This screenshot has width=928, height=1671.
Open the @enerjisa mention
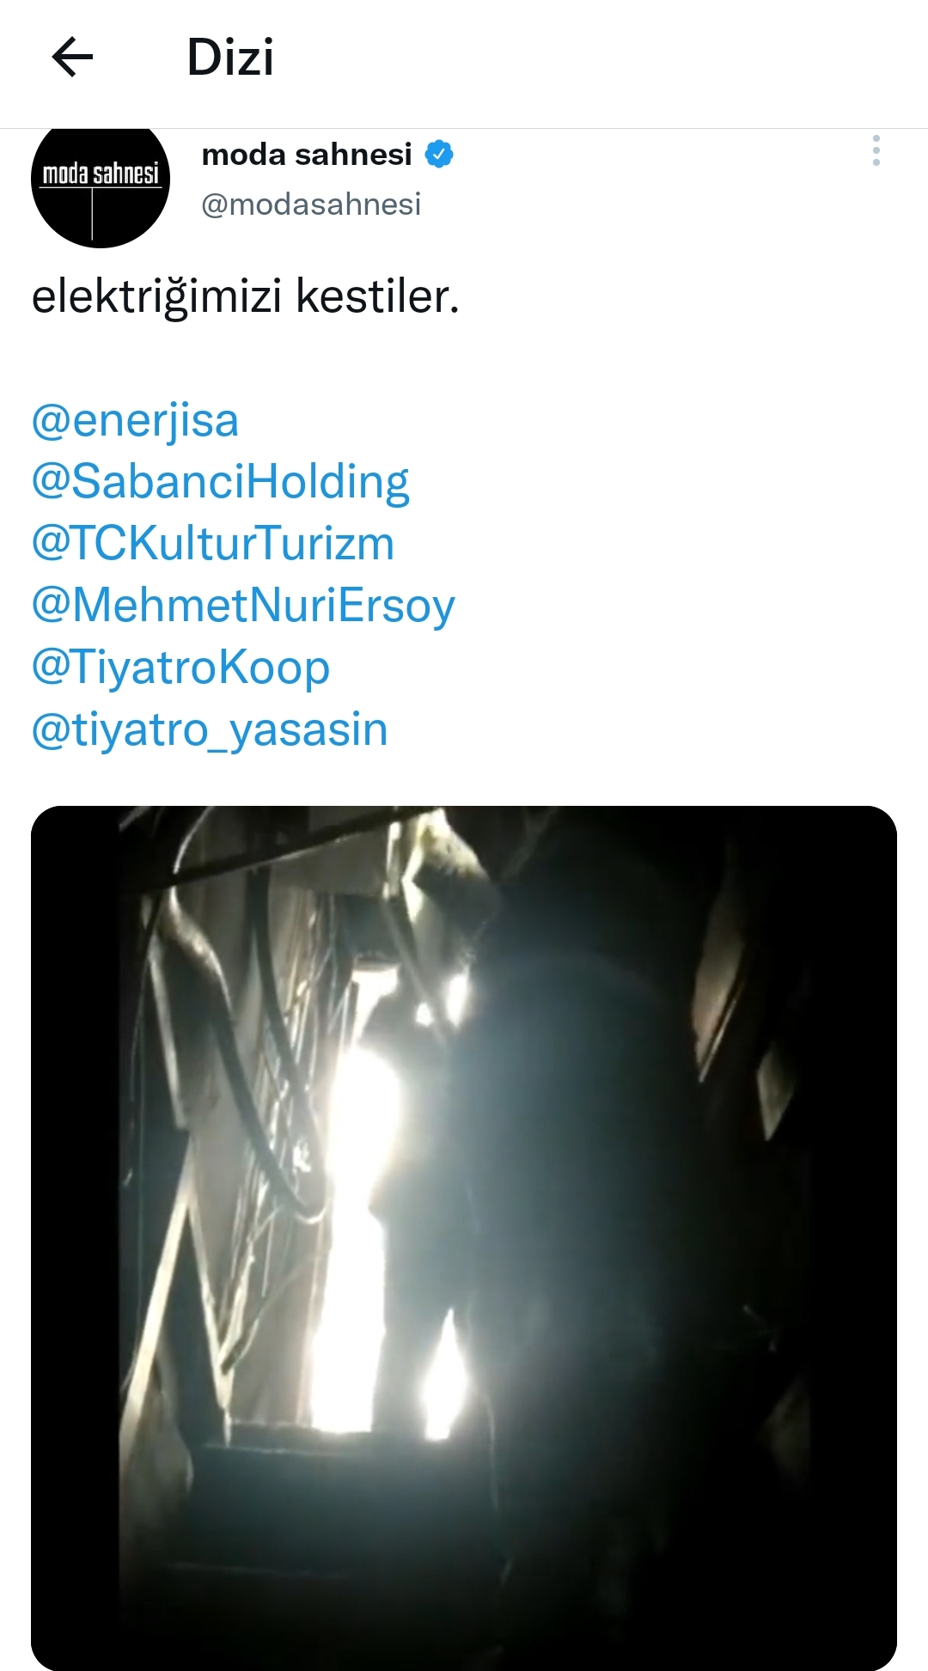(x=135, y=420)
